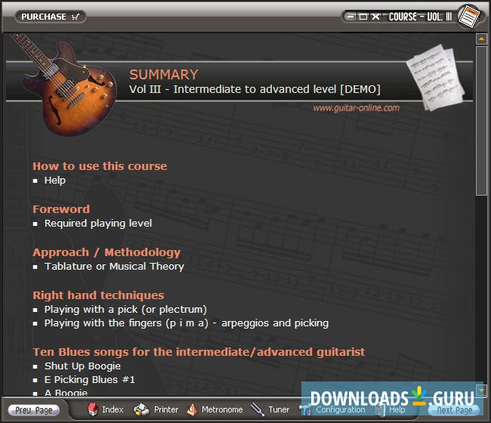Open Playing with a pick lesson
This screenshot has height=423, width=491.
pos(125,310)
